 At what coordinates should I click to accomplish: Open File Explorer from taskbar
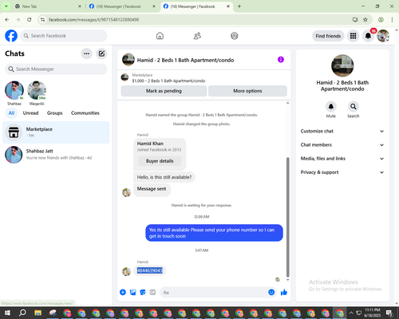(x=38, y=313)
